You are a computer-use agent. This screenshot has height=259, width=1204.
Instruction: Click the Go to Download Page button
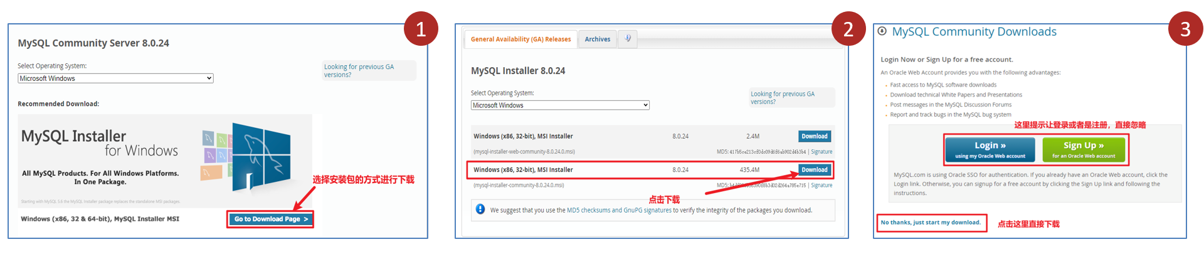tap(270, 219)
